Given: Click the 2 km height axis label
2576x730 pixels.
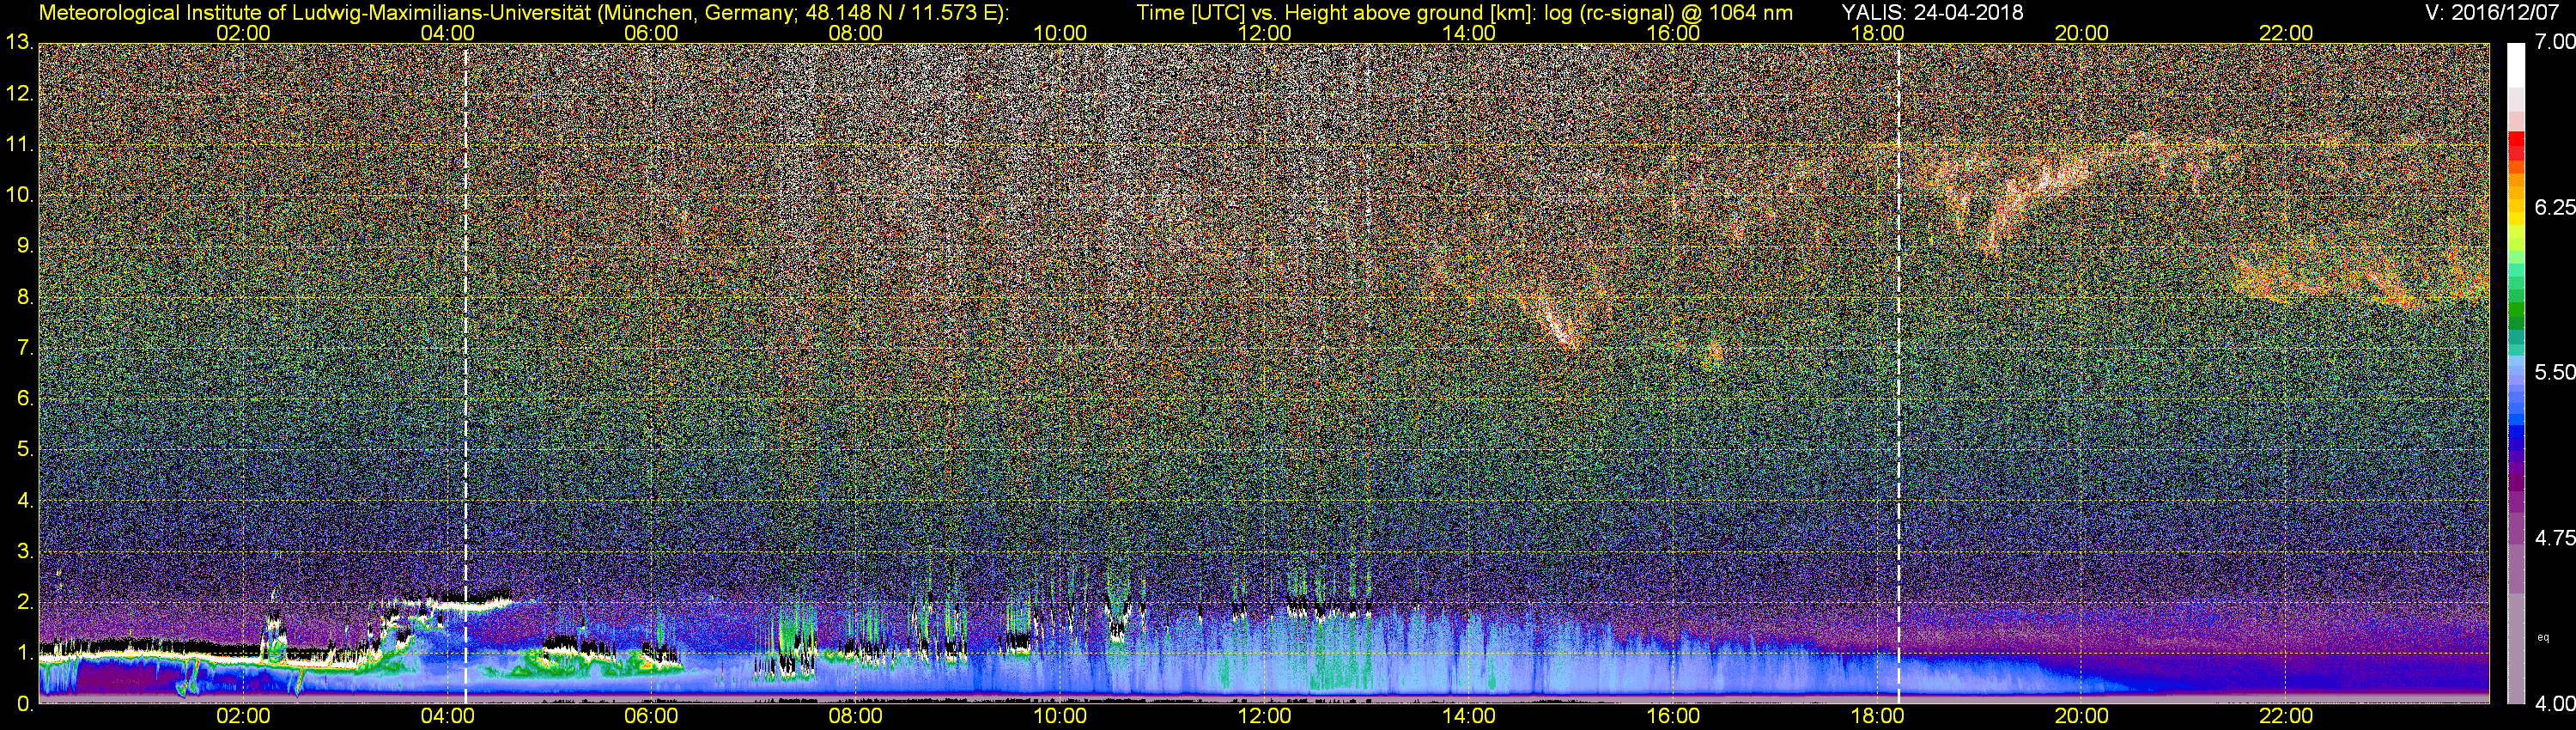Looking at the screenshot, I should click(25, 602).
